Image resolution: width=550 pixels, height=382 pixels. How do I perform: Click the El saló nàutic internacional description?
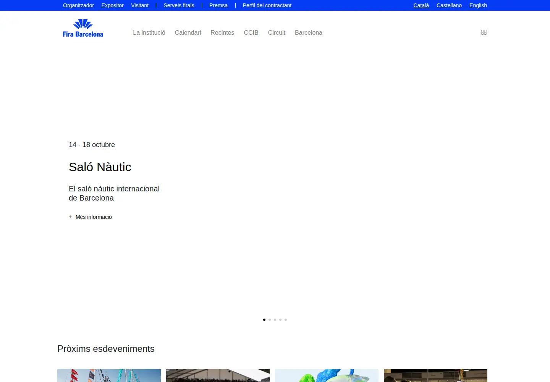tap(114, 193)
